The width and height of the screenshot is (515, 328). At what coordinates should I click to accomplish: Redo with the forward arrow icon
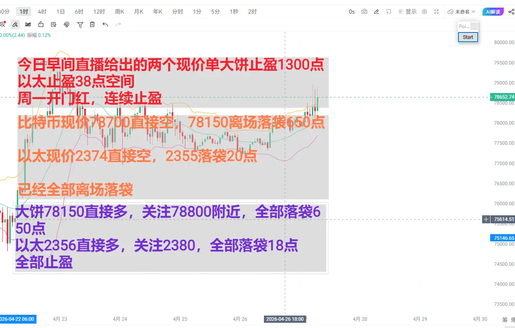118,24
